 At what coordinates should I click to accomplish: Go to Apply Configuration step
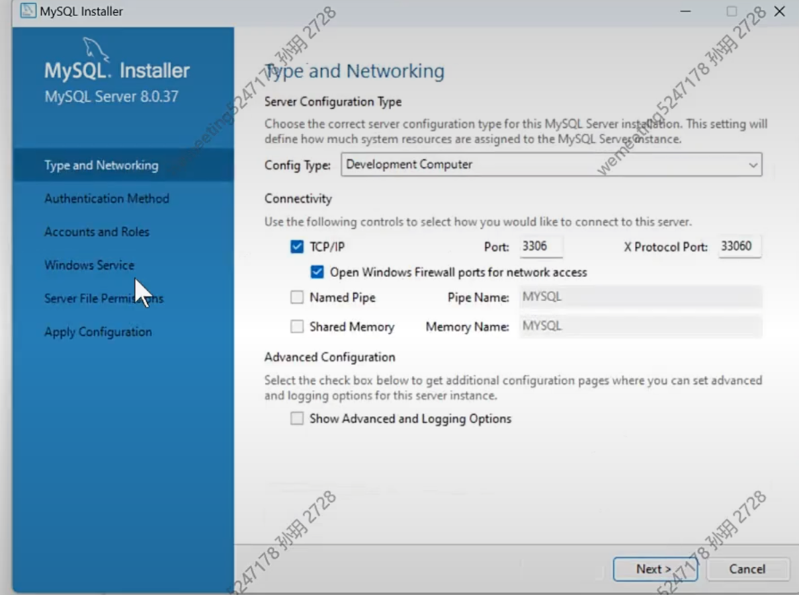(98, 332)
